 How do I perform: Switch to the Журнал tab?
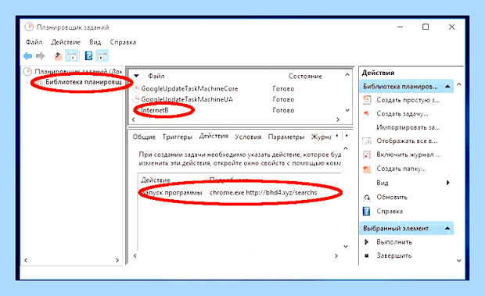(321, 137)
